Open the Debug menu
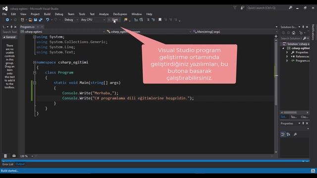 coord(59,14)
